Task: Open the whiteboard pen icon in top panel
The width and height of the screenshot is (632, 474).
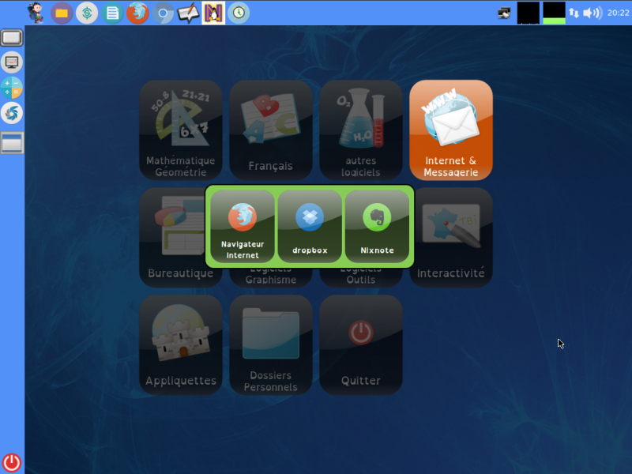Action: click(x=188, y=13)
